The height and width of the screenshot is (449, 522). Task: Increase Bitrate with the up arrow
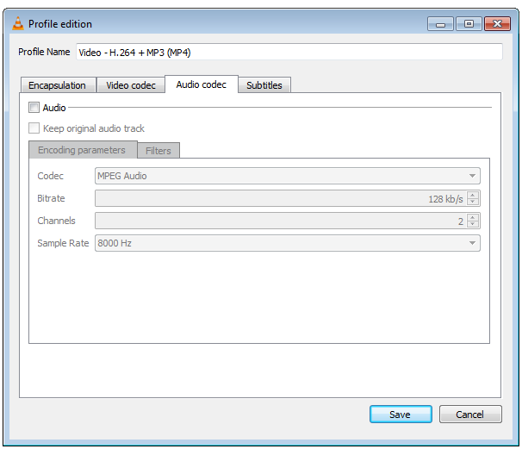(x=473, y=195)
